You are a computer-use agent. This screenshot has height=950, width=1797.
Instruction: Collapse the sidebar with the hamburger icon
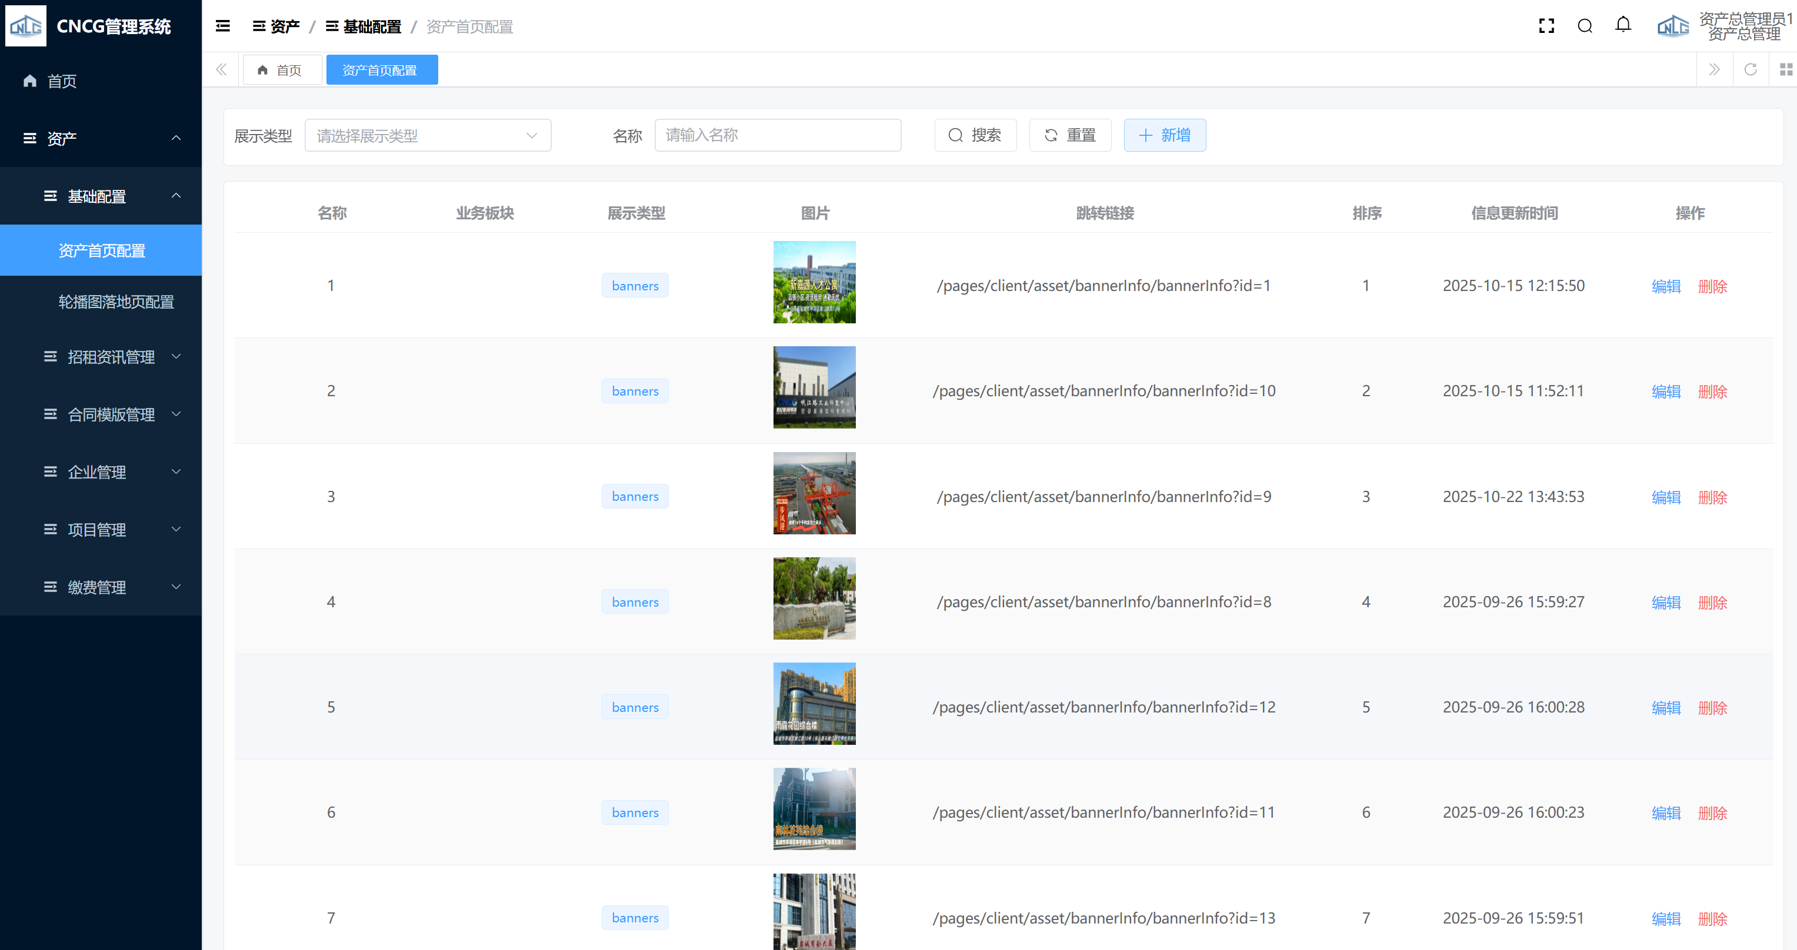point(222,26)
